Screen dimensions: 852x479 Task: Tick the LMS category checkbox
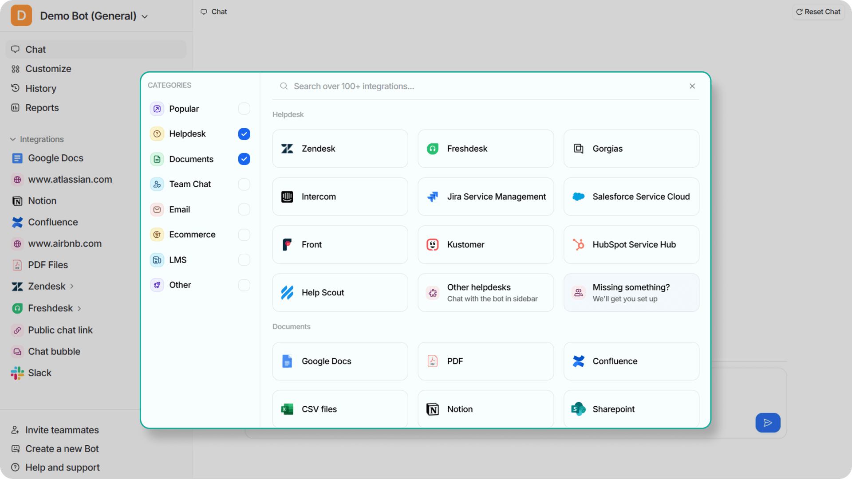coord(244,259)
